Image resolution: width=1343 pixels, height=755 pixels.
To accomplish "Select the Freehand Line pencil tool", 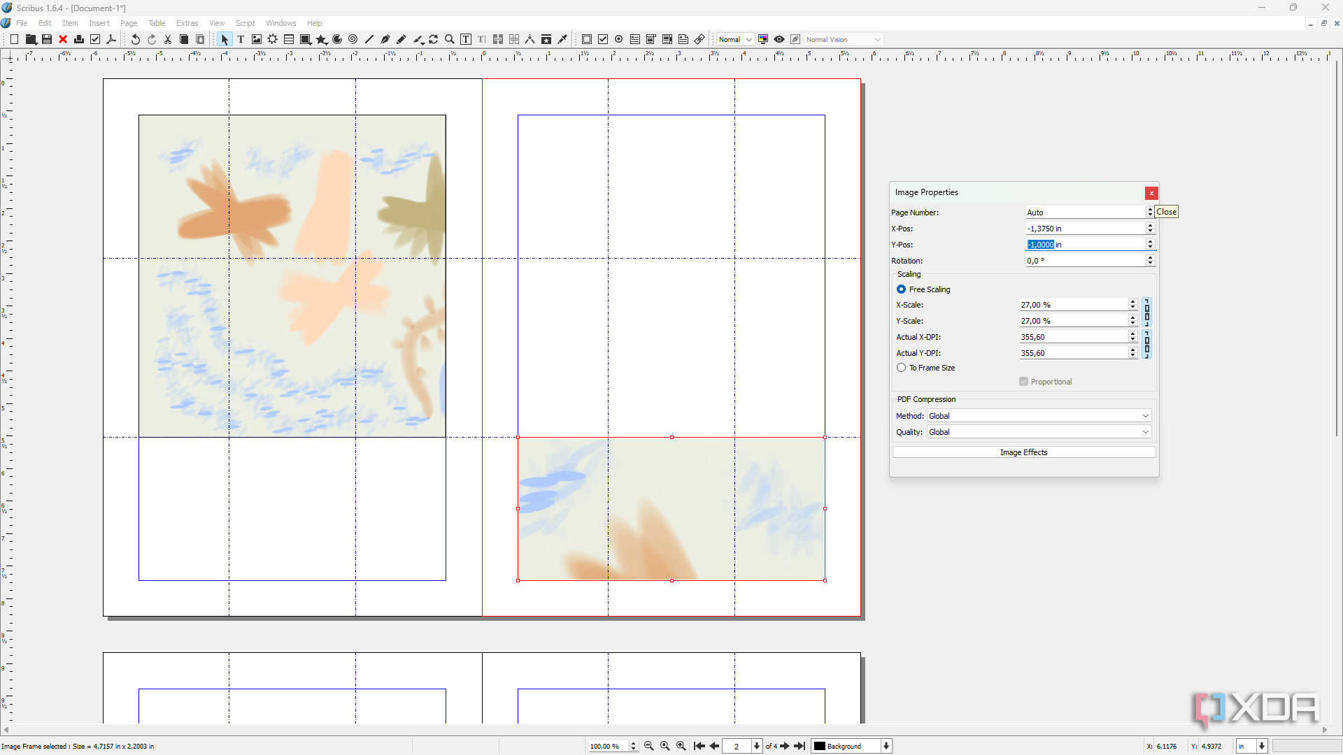I will [x=402, y=40].
